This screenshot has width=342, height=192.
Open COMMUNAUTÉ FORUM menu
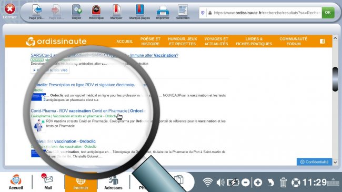point(294,41)
